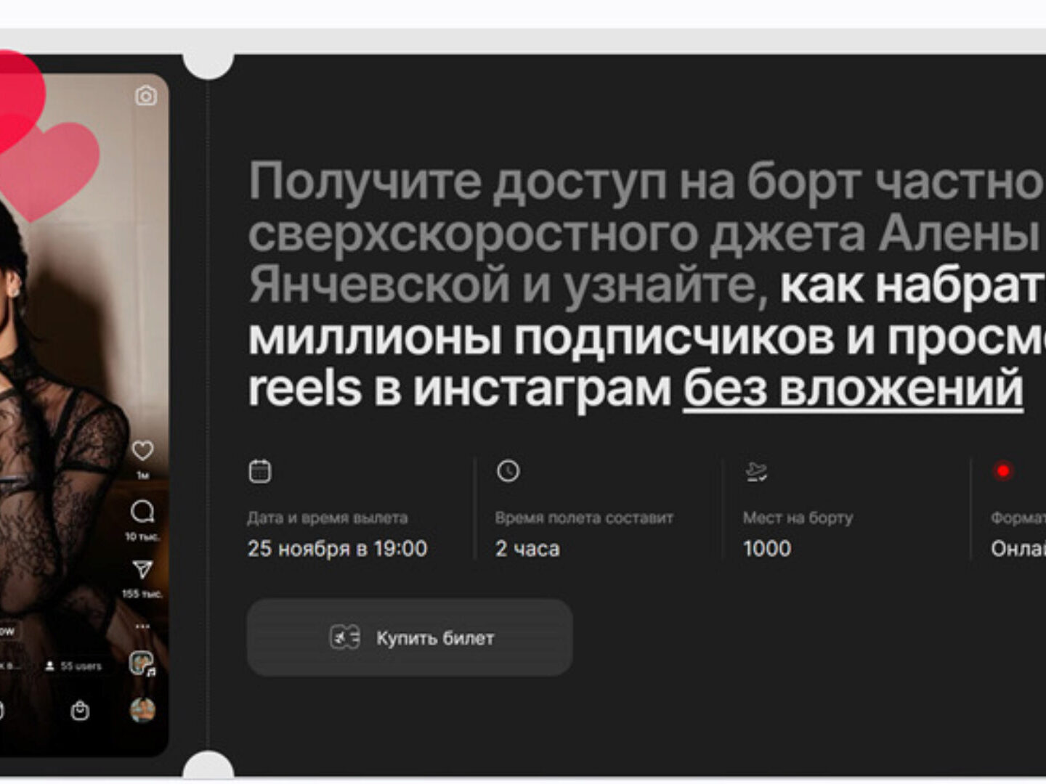The height and width of the screenshot is (784, 1046).
Task: Click the '2 часа' flight duration text
Action: (x=527, y=549)
